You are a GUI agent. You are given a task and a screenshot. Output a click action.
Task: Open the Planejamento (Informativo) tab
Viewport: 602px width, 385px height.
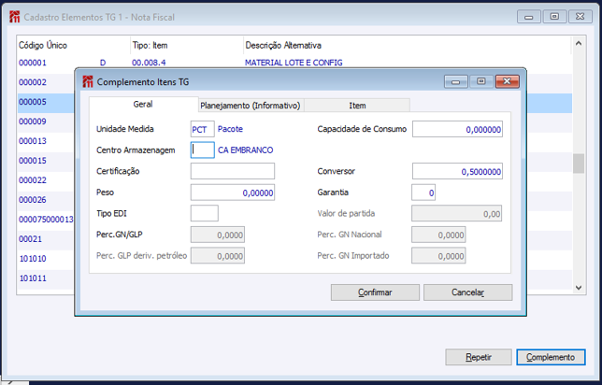[x=251, y=106]
